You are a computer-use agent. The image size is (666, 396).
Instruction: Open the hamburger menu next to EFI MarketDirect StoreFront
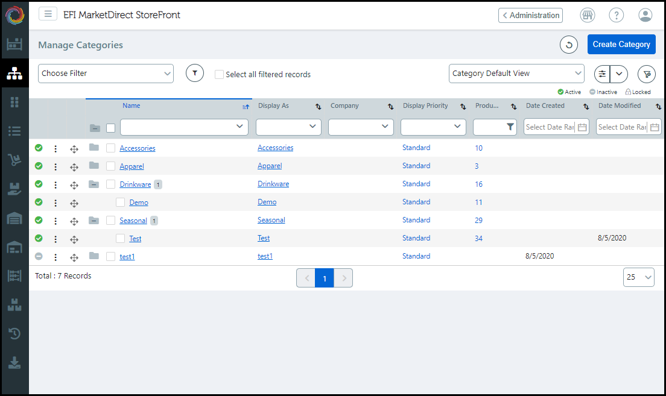coord(48,14)
